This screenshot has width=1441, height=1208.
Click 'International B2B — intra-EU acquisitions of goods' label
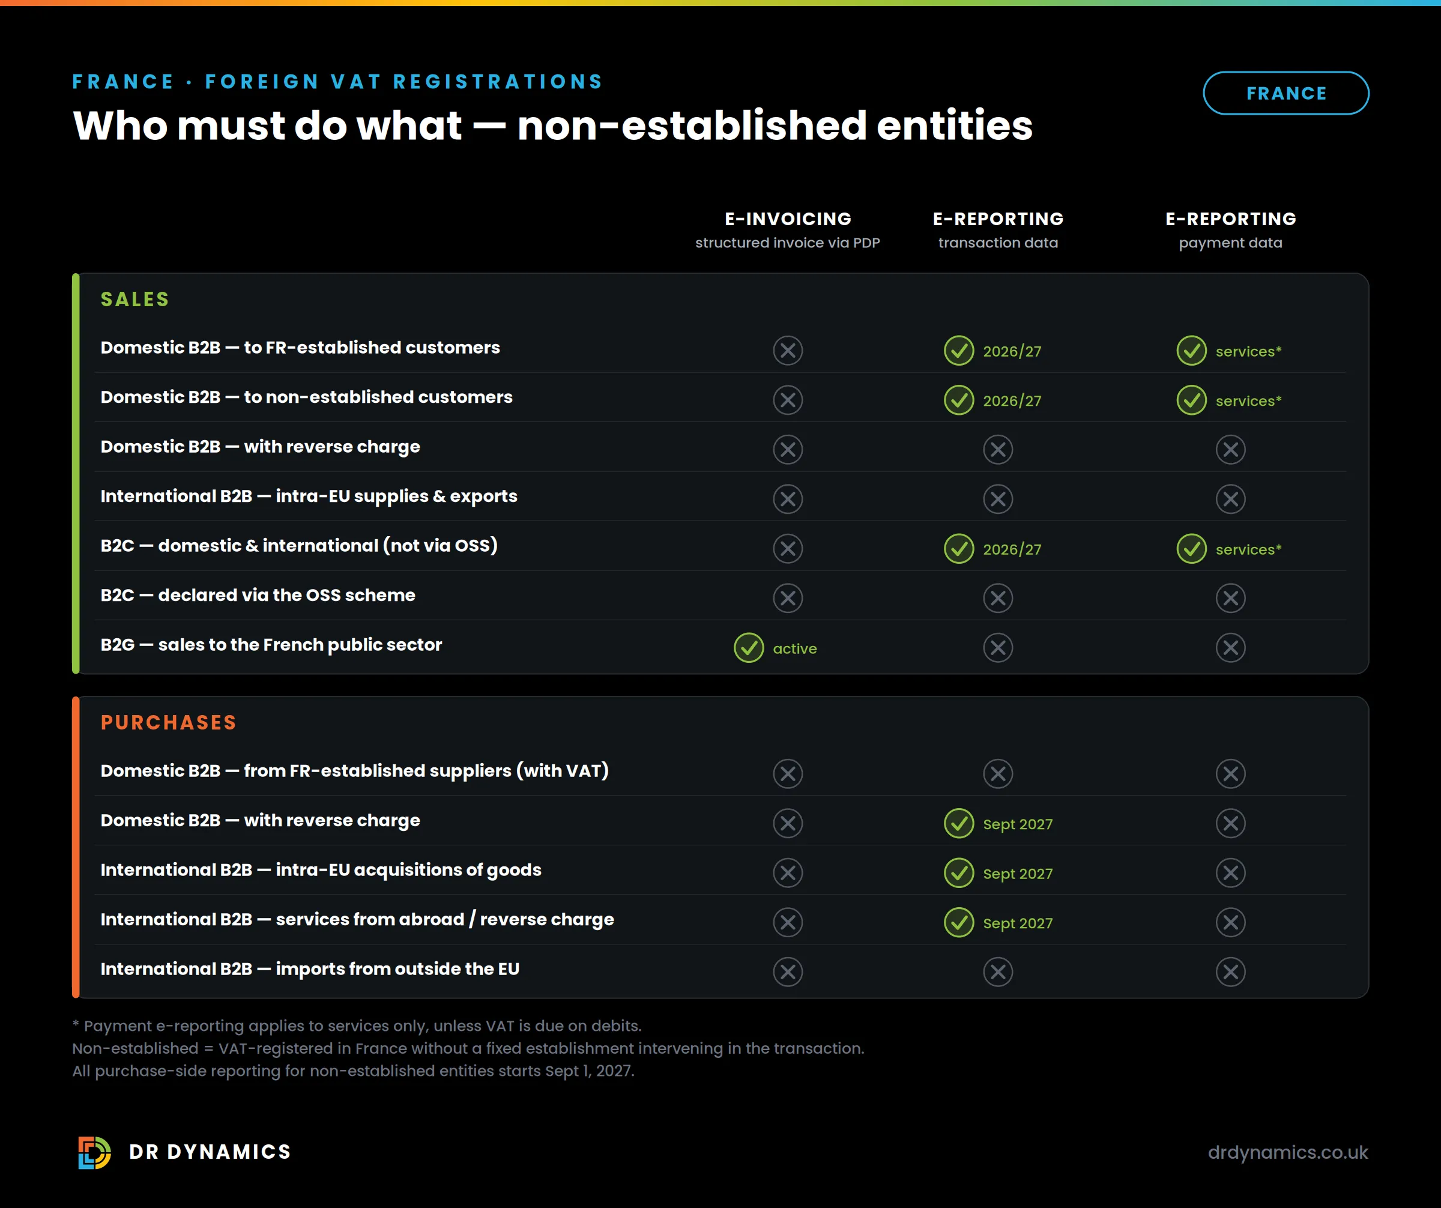[x=321, y=870]
